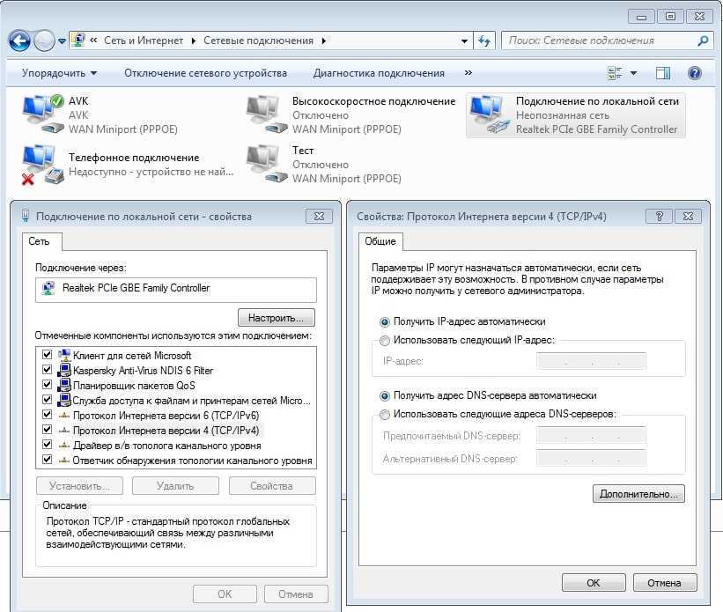The height and width of the screenshot is (612, 723).
Task: Select Использовать следующий IP-адрес radio button
Action: (x=384, y=341)
